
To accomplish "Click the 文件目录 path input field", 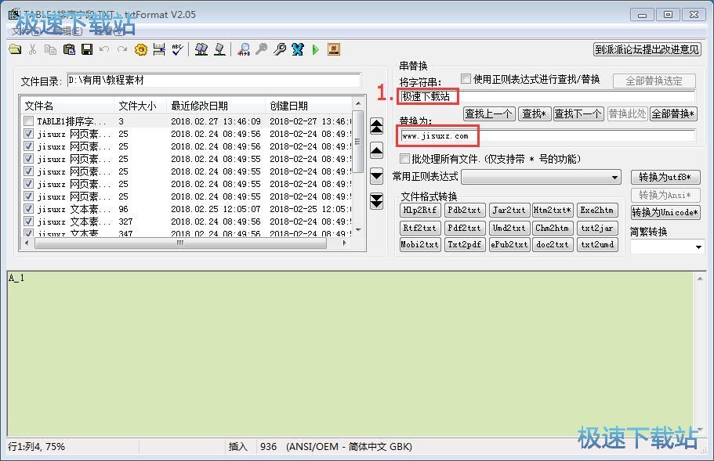I will pyautogui.click(x=213, y=81).
